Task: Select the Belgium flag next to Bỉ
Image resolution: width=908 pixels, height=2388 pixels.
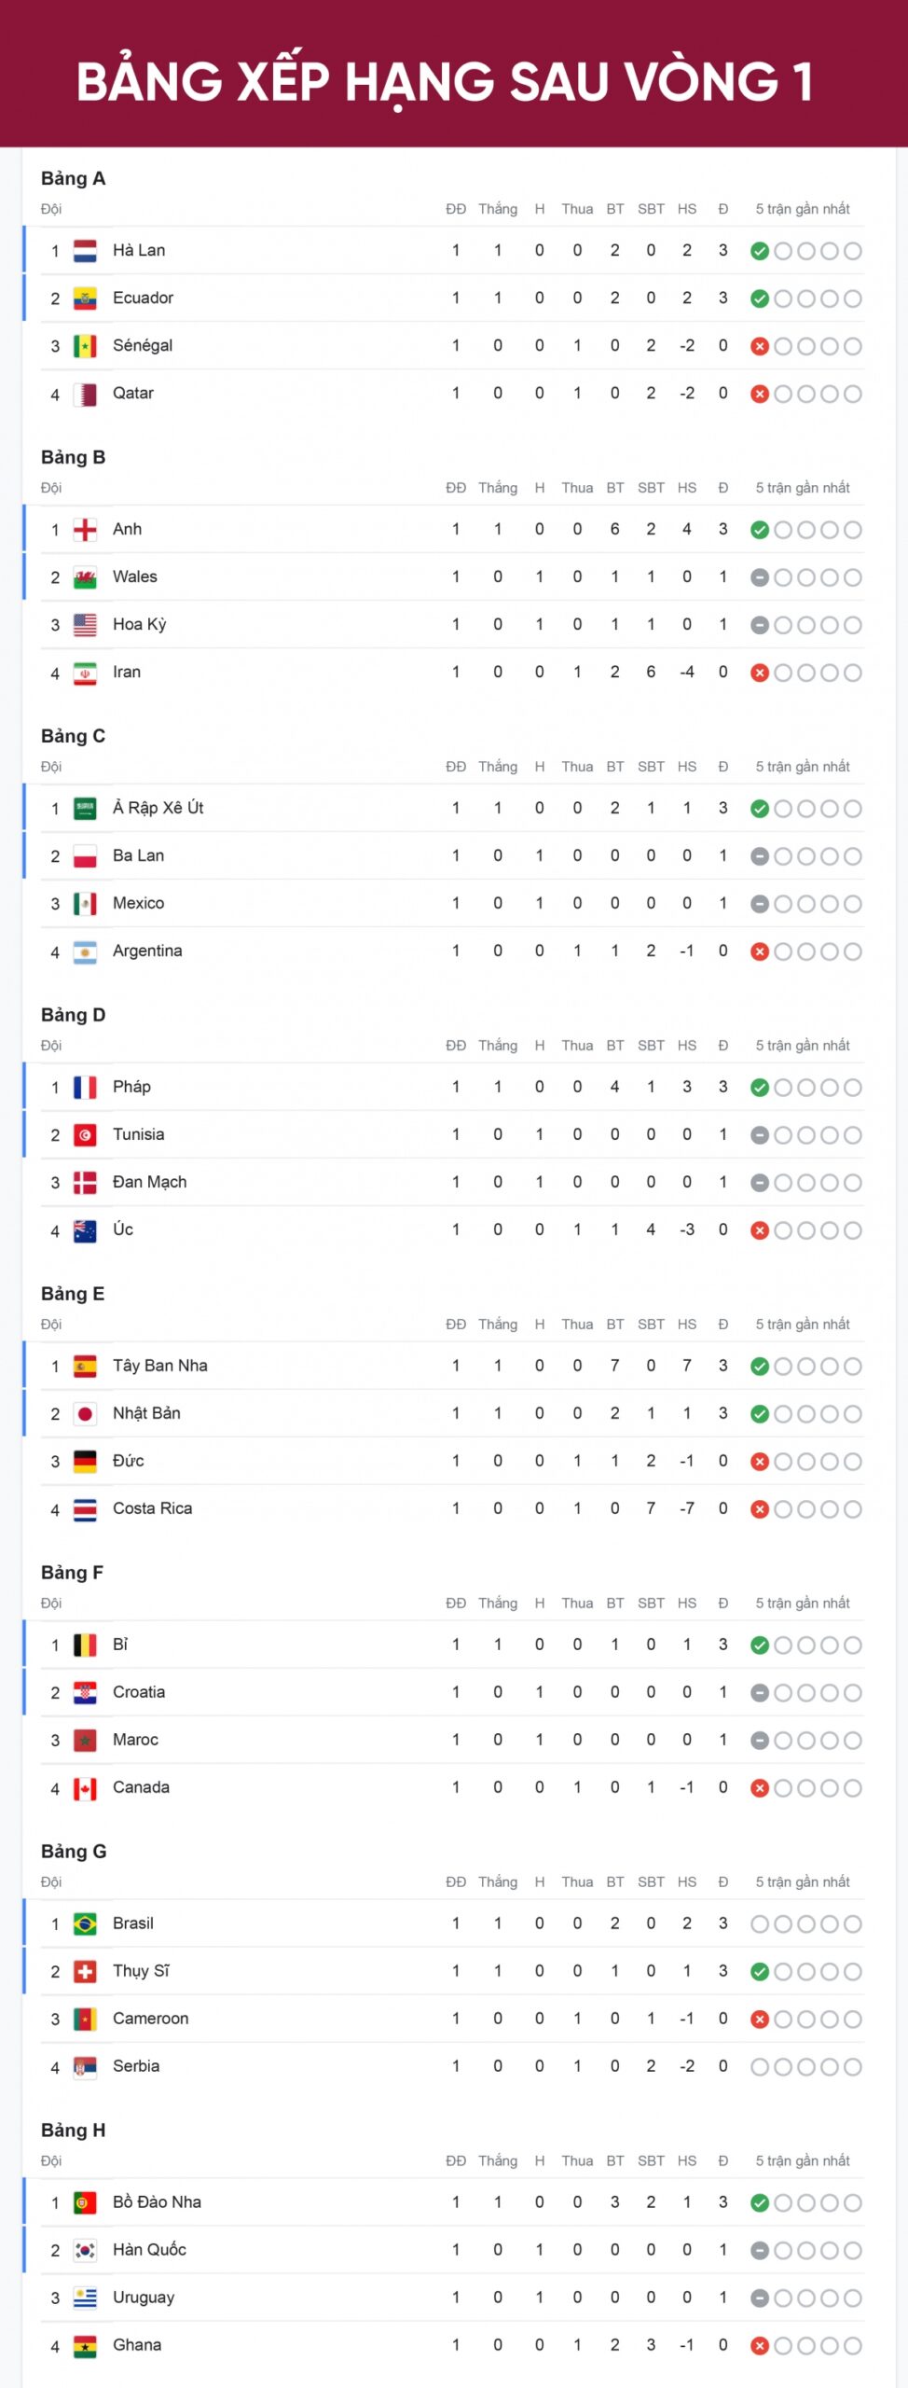Action: [85, 1645]
